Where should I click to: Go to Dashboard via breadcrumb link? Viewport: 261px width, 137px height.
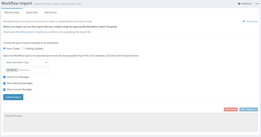[x=246, y=4]
